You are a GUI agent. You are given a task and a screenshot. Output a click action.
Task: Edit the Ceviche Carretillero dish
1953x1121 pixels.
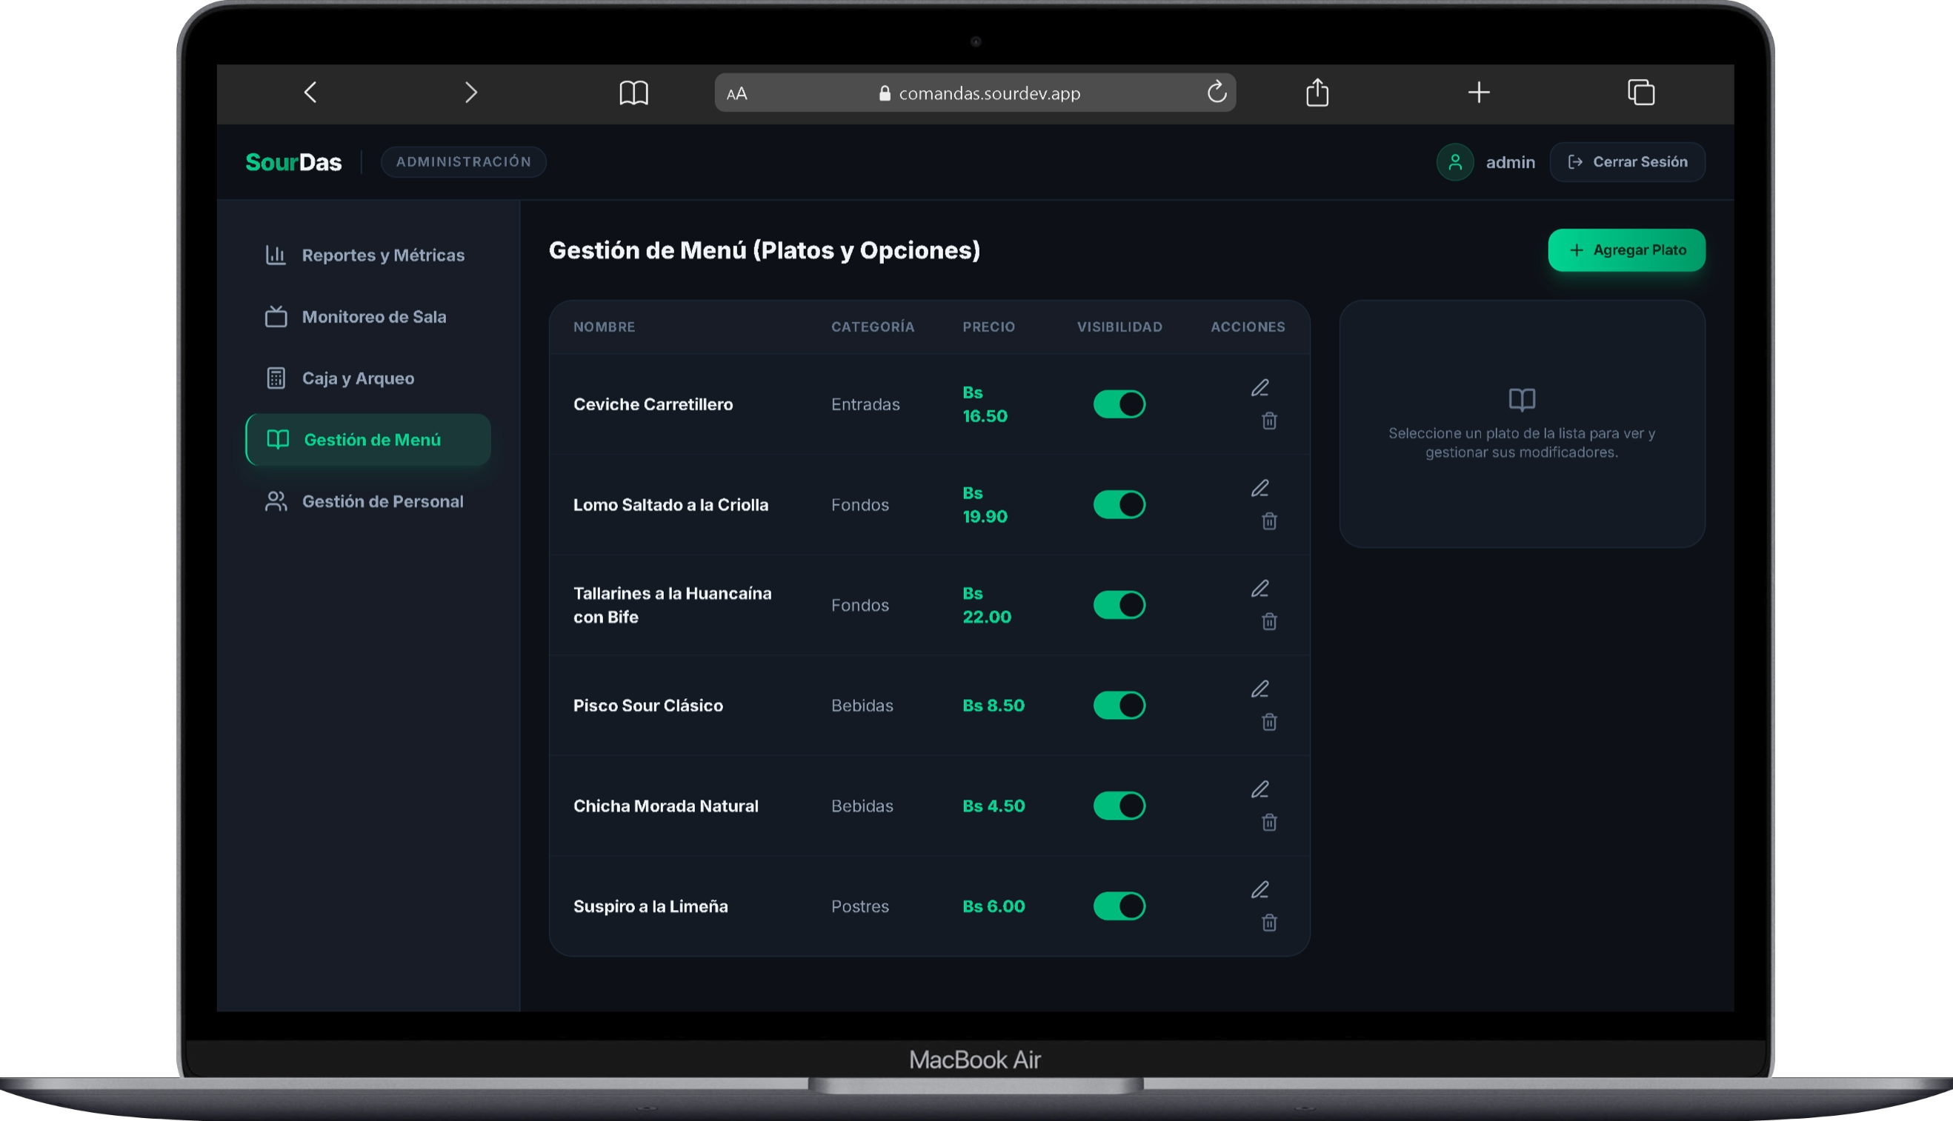[x=1260, y=388]
